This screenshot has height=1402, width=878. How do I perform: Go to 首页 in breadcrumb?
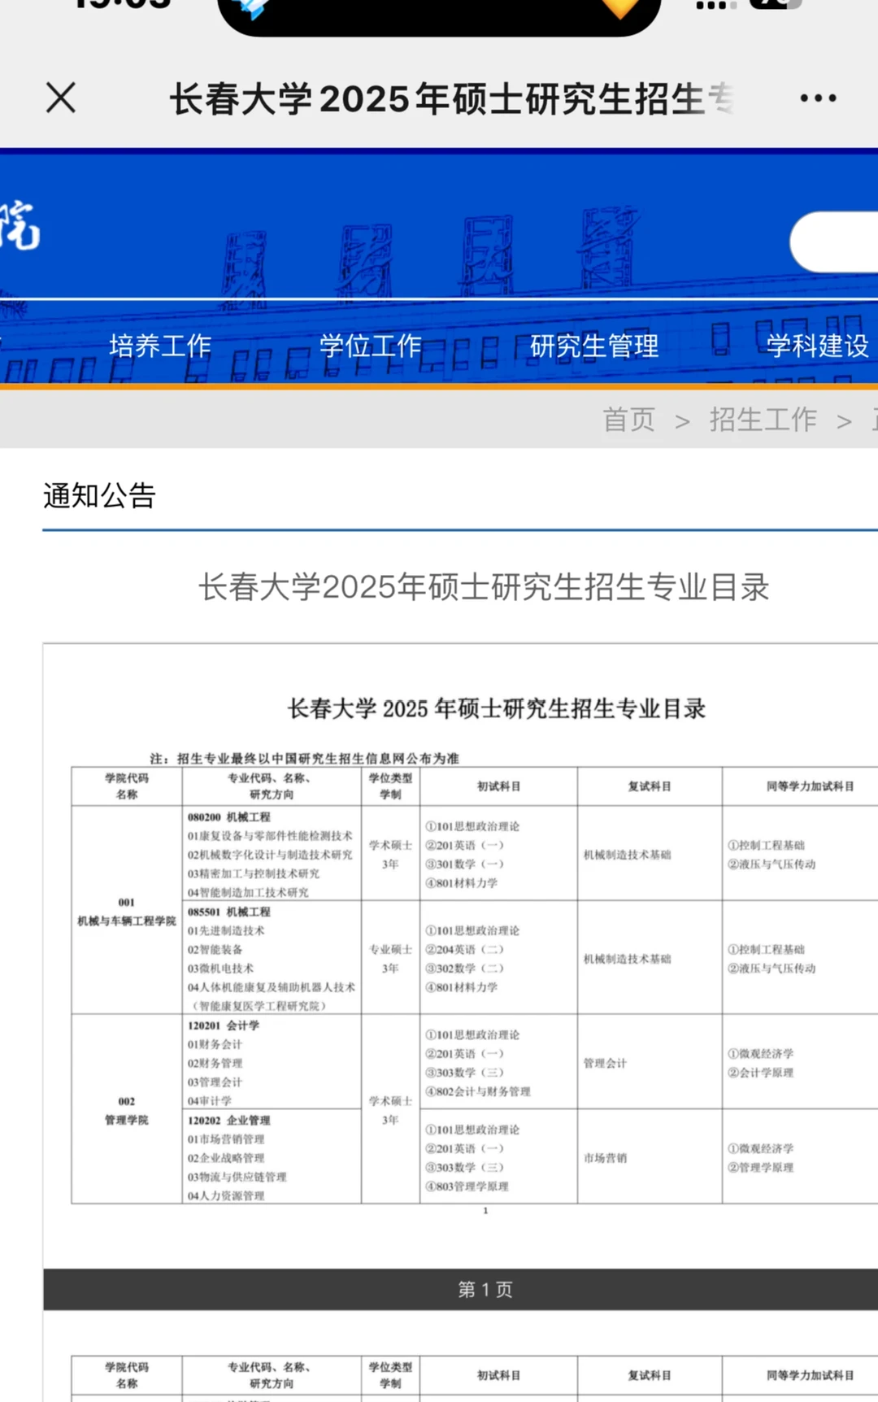tap(628, 420)
